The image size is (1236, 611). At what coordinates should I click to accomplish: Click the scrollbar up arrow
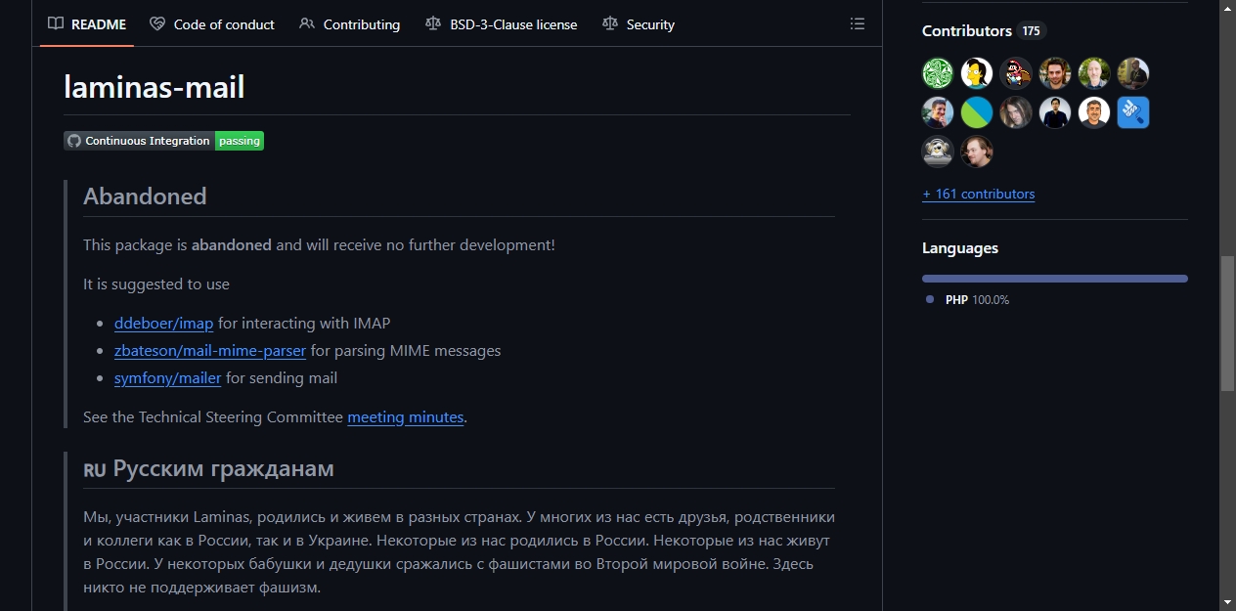click(1227, 8)
